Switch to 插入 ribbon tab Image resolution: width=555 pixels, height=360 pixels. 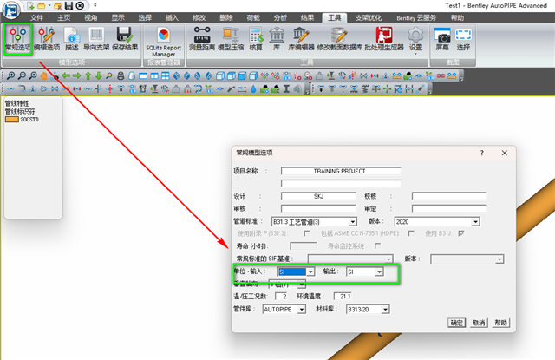point(172,17)
